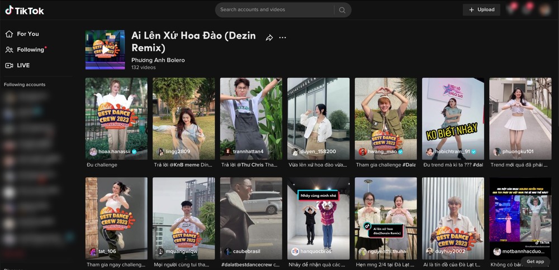Open the LIVE section
The image size is (559, 270).
pyautogui.click(x=23, y=65)
